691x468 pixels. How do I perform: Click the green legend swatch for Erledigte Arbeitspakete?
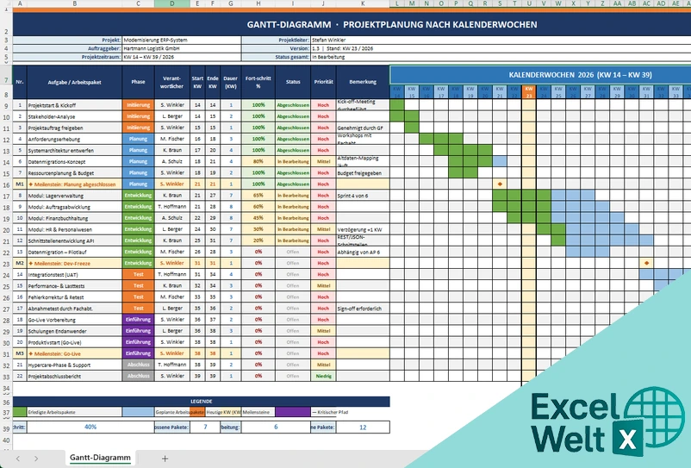[x=20, y=412]
